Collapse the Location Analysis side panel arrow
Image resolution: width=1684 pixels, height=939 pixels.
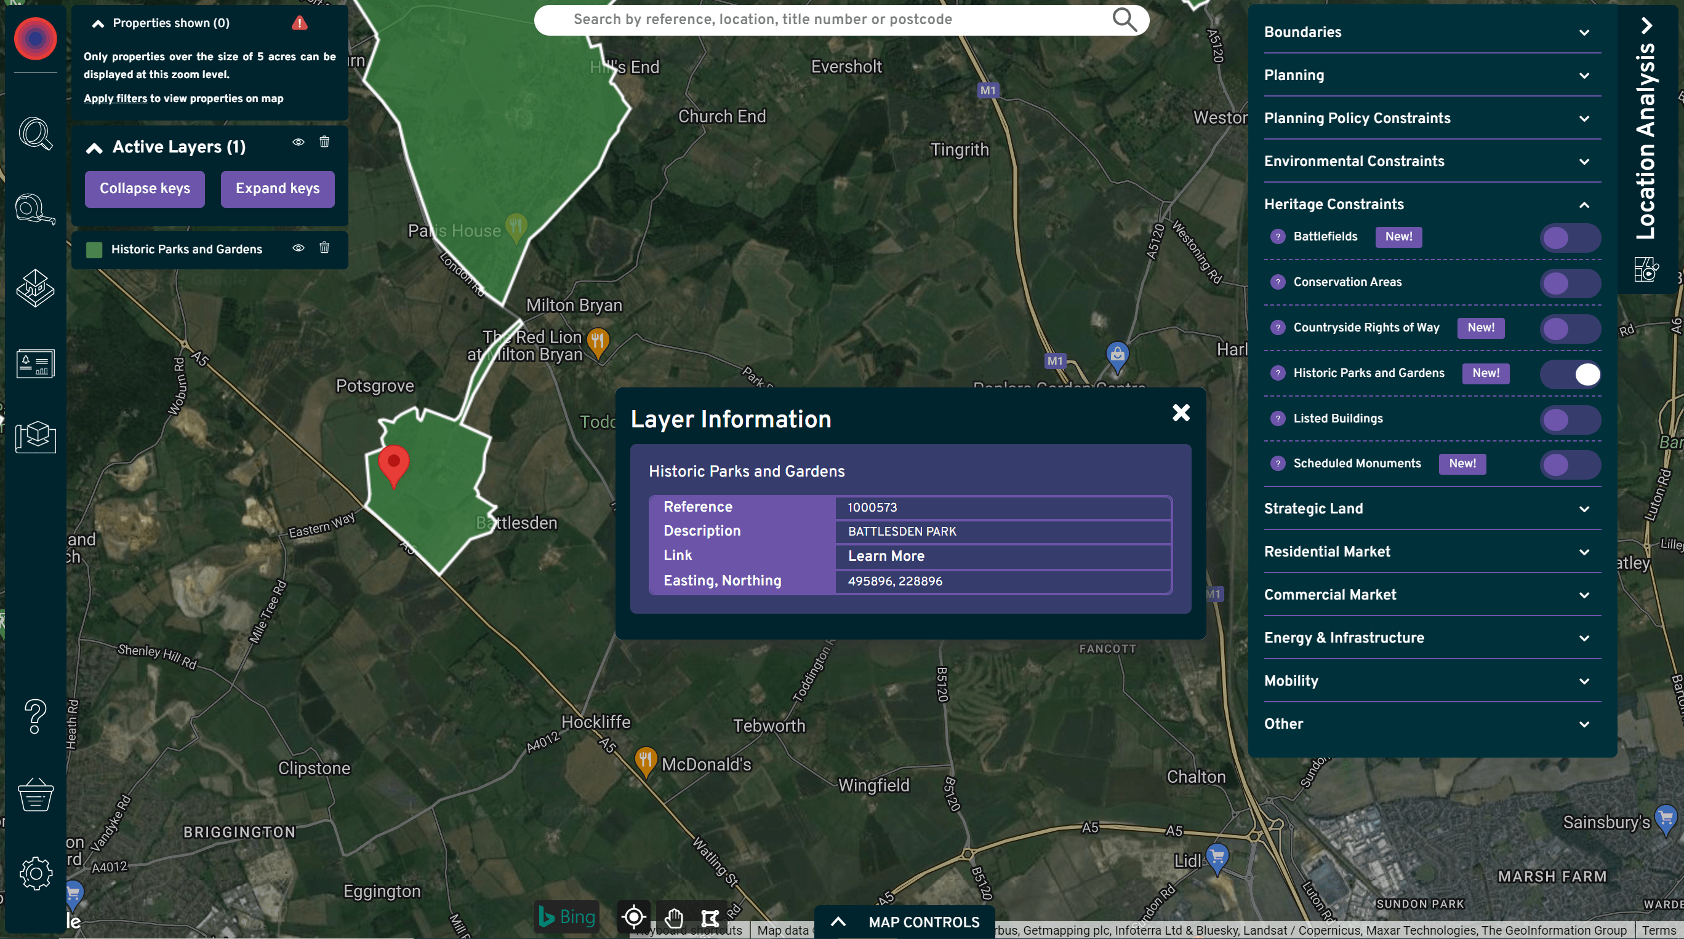coord(1646,25)
